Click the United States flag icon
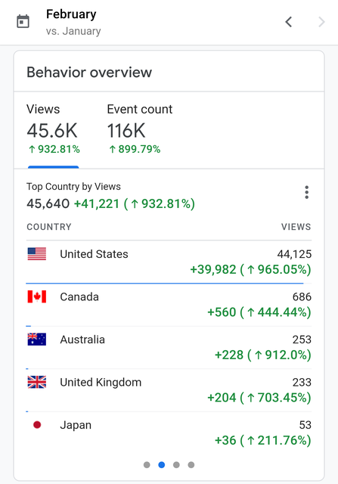338x484 pixels. pos(37,254)
